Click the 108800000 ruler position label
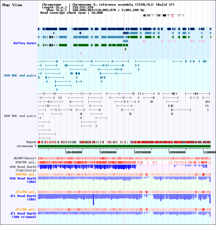The height and width of the screenshot is (225, 216). [x=108, y=152]
